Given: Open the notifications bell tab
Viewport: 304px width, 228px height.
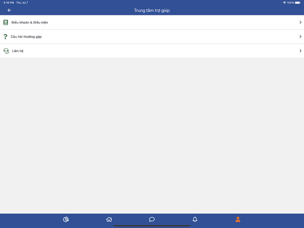Looking at the screenshot, I should pyautogui.click(x=195, y=219).
